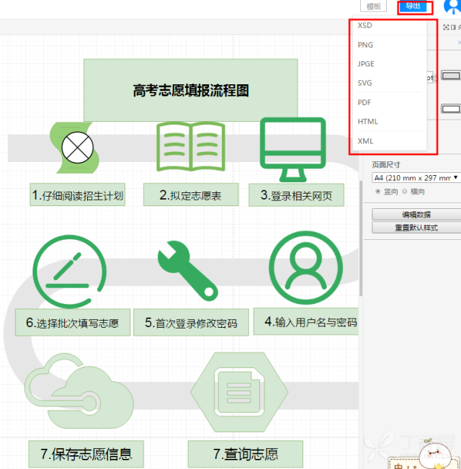Click the 编辑数据 button
461x469 pixels.
pyautogui.click(x=416, y=215)
